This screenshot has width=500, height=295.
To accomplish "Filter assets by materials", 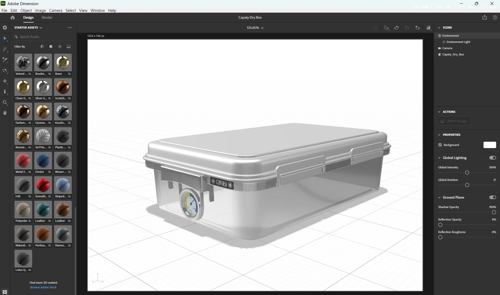I will click(x=51, y=47).
